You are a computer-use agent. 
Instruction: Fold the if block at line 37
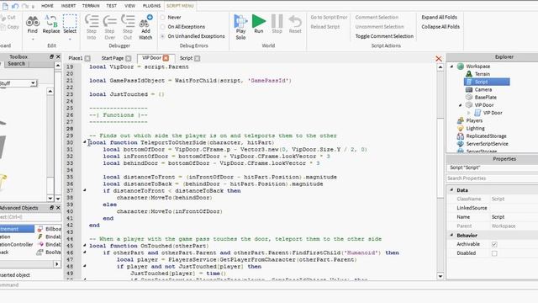pos(85,190)
